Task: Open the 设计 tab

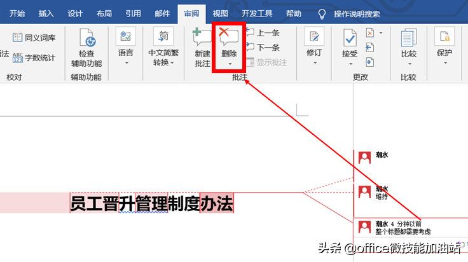Action: click(75, 14)
